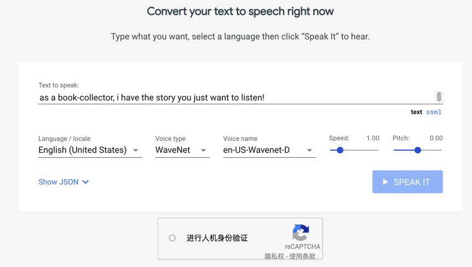This screenshot has height=267, width=472.
Task: Click the Speed slider handle
Action: (340, 150)
